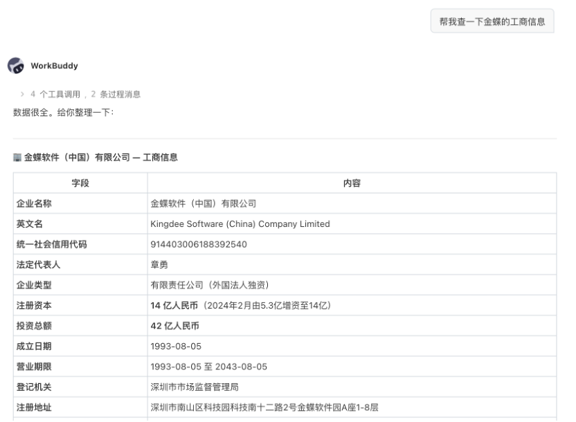Click the 登记机关 field cell

(80, 387)
